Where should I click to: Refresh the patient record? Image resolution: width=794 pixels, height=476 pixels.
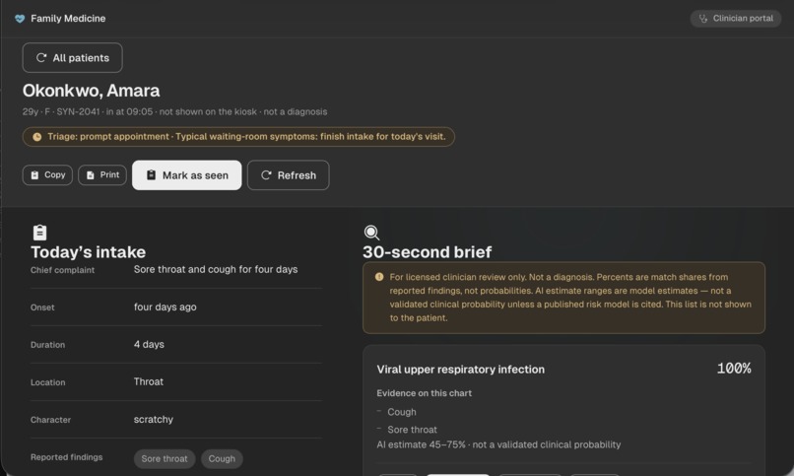288,175
